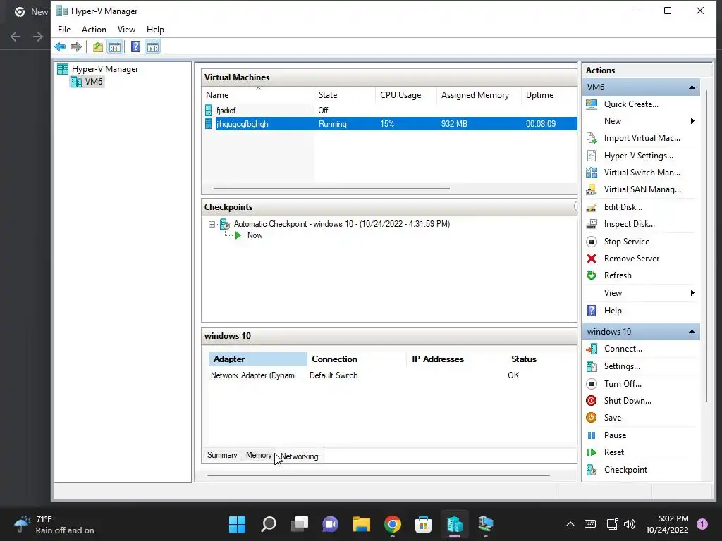The width and height of the screenshot is (722, 541).
Task: Select the fjsdiof virtual machine row
Action: tap(391, 111)
